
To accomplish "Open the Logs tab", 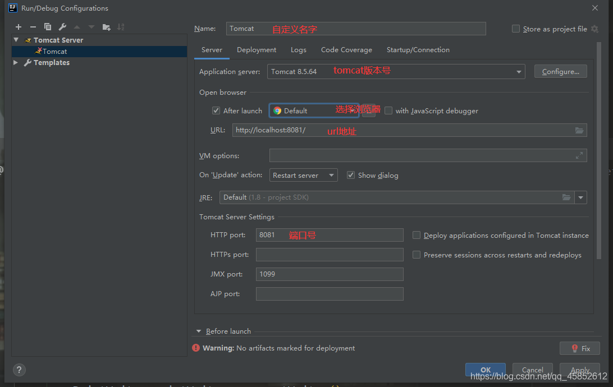I will point(298,50).
